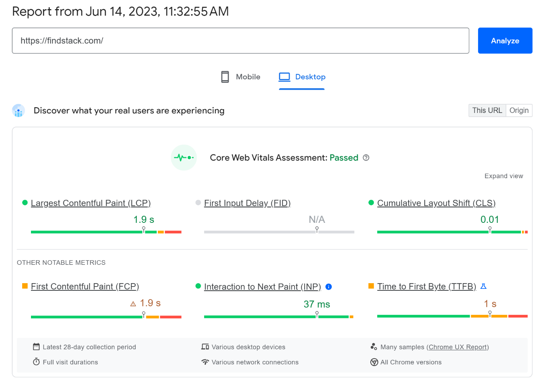Open Largest Contentful Paint (LCP) link
Viewport: 545px width, 385px height.
(91, 203)
